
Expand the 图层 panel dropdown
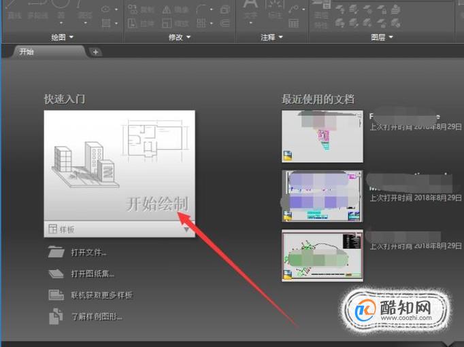(382, 37)
